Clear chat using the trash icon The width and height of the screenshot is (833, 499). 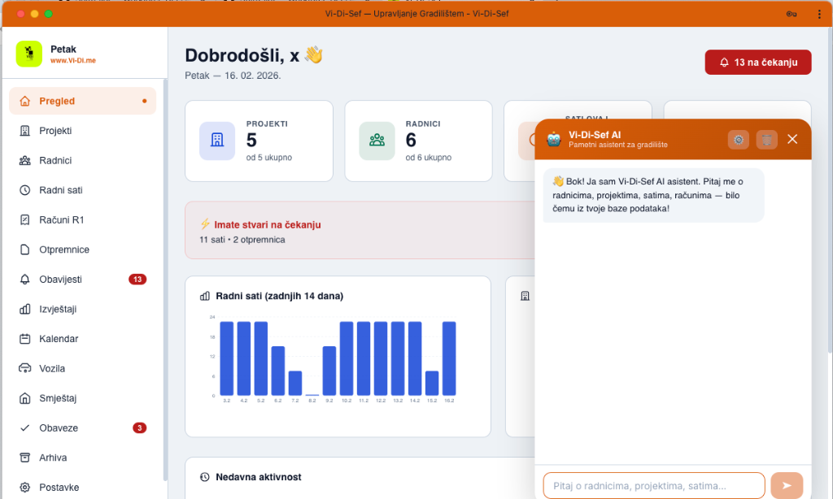(765, 139)
